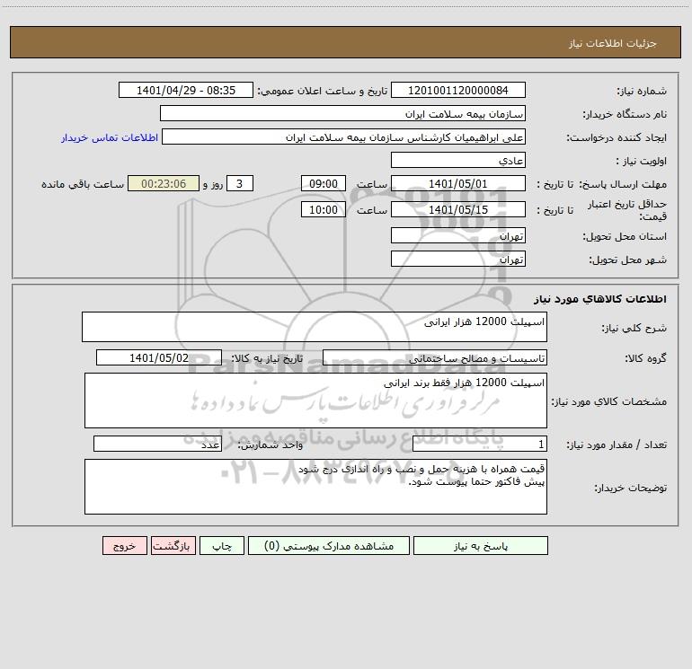This screenshot has height=669, width=692.
Task: Click the unit of measure field عدد
Action: coord(157,444)
